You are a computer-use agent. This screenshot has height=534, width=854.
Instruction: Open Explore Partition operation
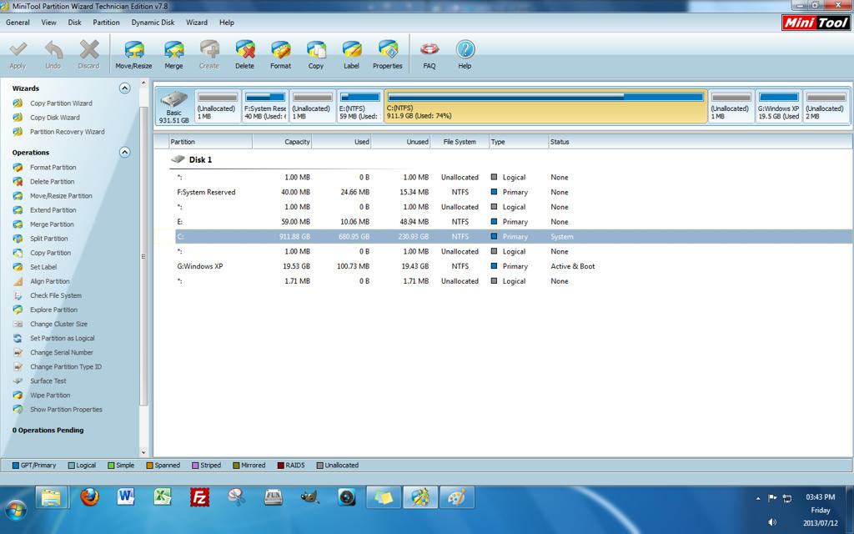pyautogui.click(x=53, y=310)
